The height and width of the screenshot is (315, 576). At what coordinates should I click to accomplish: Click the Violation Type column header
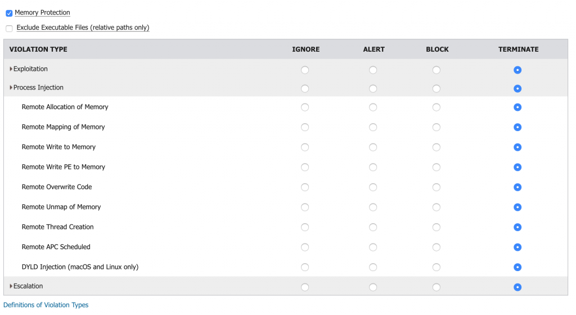click(38, 49)
